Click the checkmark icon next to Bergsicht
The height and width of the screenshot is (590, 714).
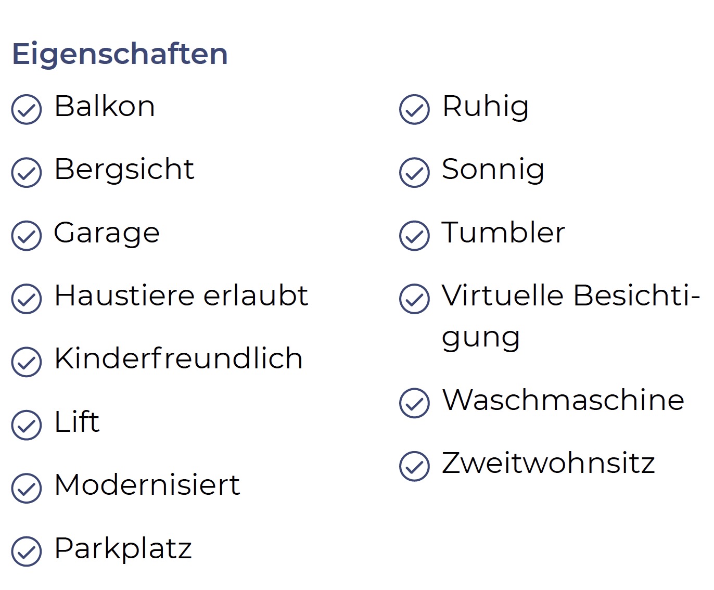(27, 173)
